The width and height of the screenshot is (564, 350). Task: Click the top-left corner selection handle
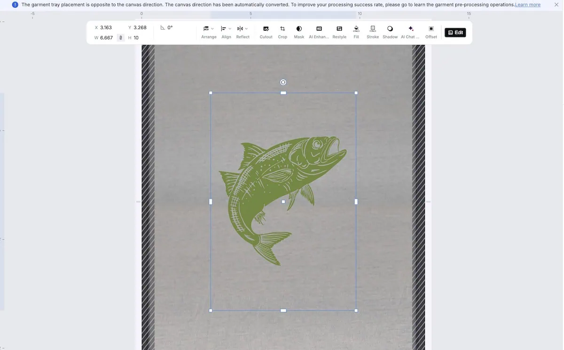click(x=211, y=93)
